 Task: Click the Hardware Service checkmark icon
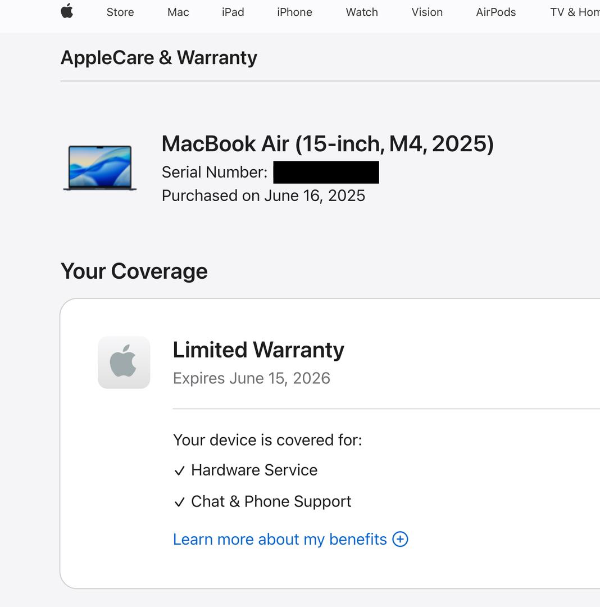click(x=180, y=471)
